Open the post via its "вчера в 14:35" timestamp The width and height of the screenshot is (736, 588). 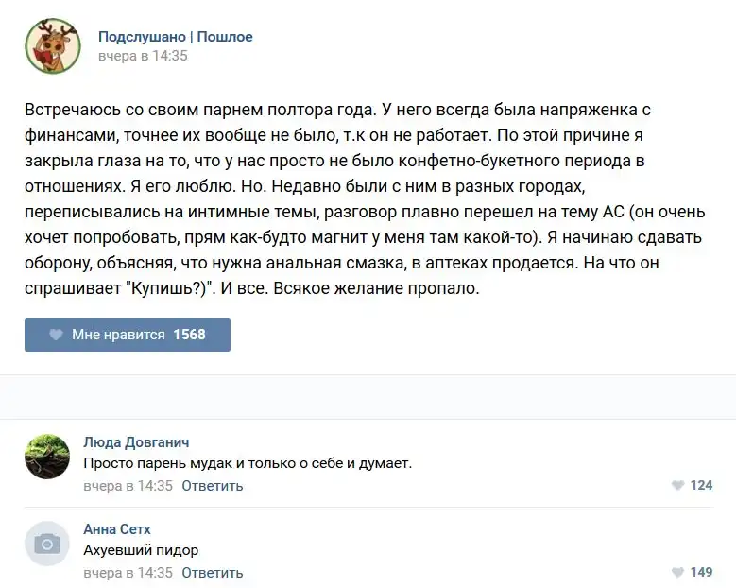pyautogui.click(x=143, y=56)
